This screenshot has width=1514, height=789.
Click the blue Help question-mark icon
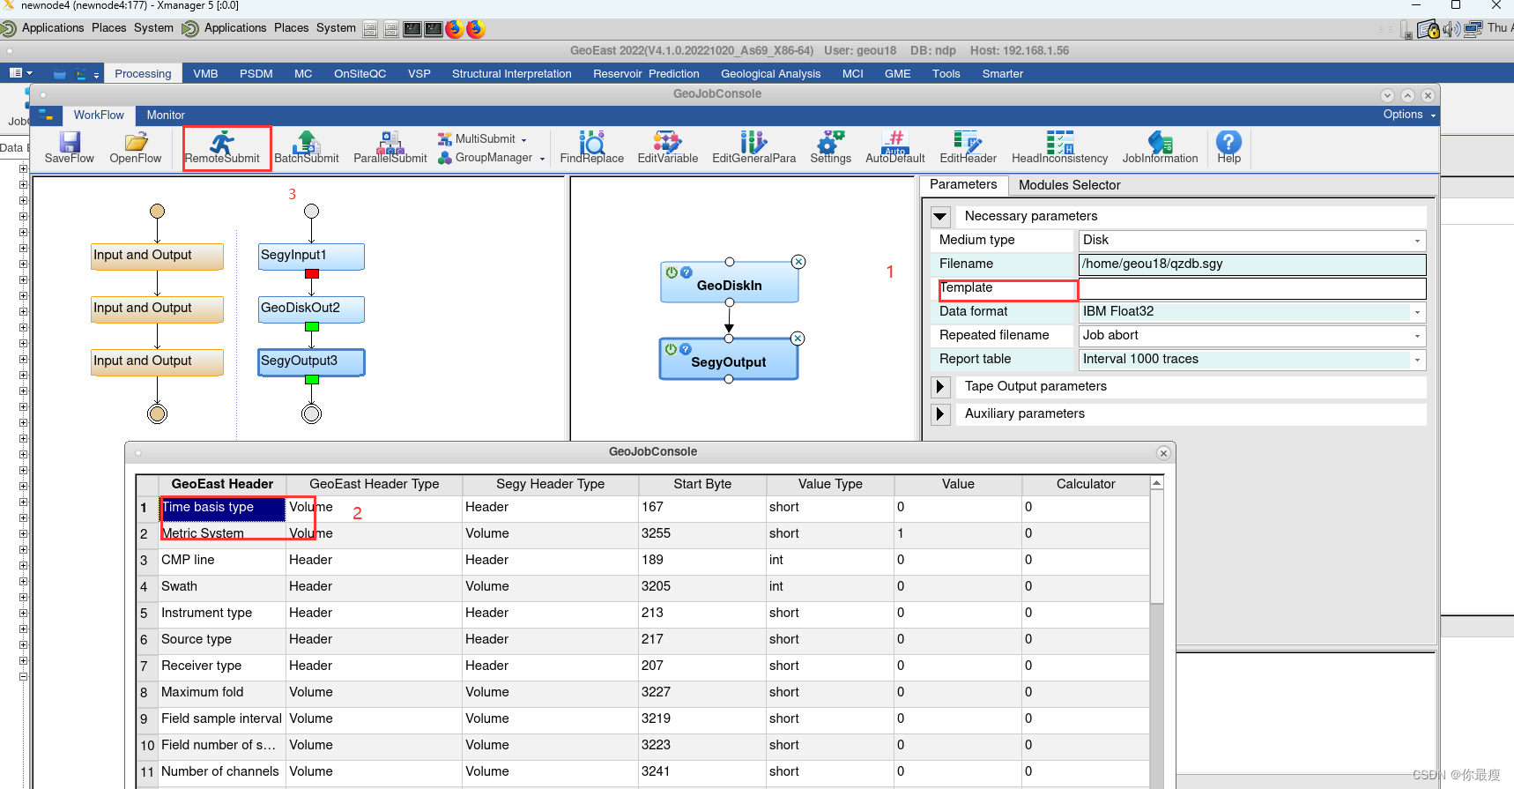point(1228,141)
